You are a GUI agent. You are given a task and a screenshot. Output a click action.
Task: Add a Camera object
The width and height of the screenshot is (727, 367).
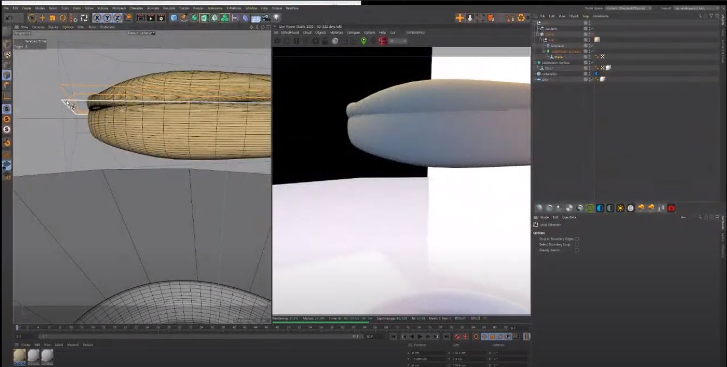pyautogui.click(x=266, y=18)
